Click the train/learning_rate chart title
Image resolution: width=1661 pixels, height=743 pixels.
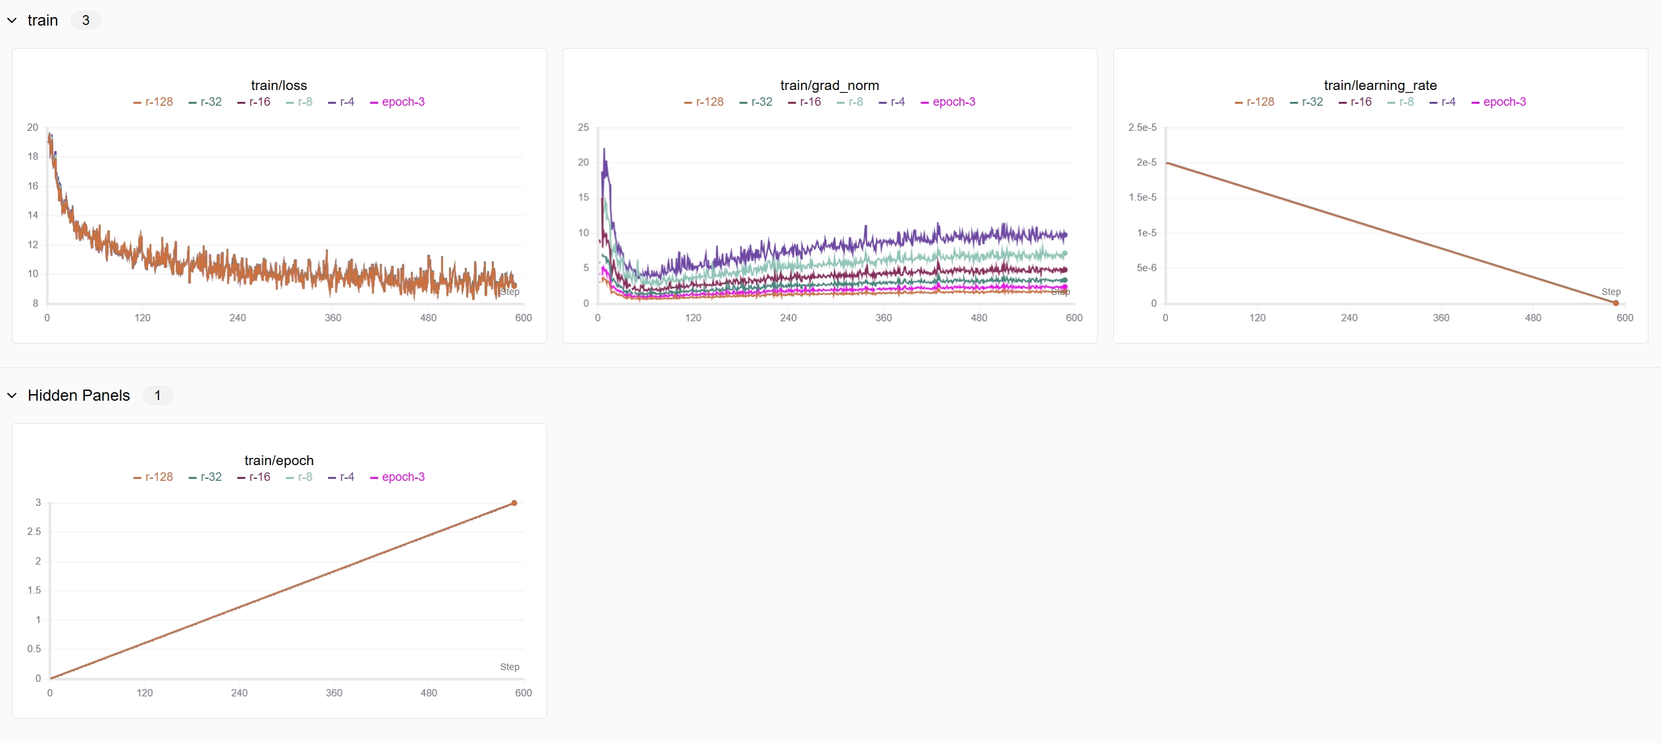click(1380, 85)
